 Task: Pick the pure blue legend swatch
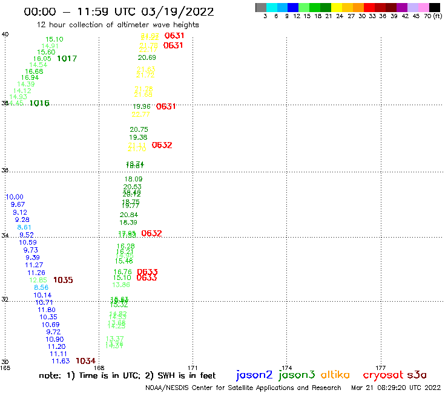coord(293,7)
